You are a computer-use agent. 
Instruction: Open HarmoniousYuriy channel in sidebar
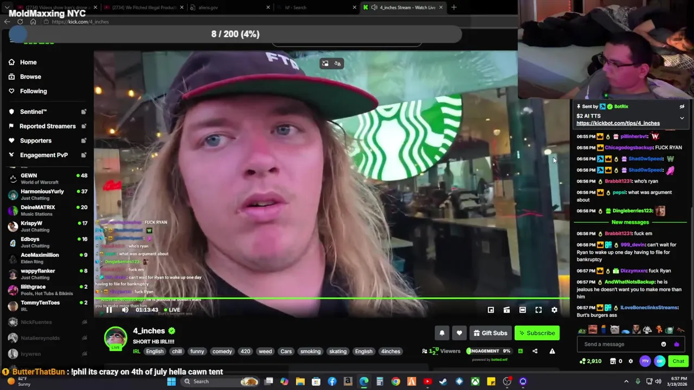coord(48,194)
